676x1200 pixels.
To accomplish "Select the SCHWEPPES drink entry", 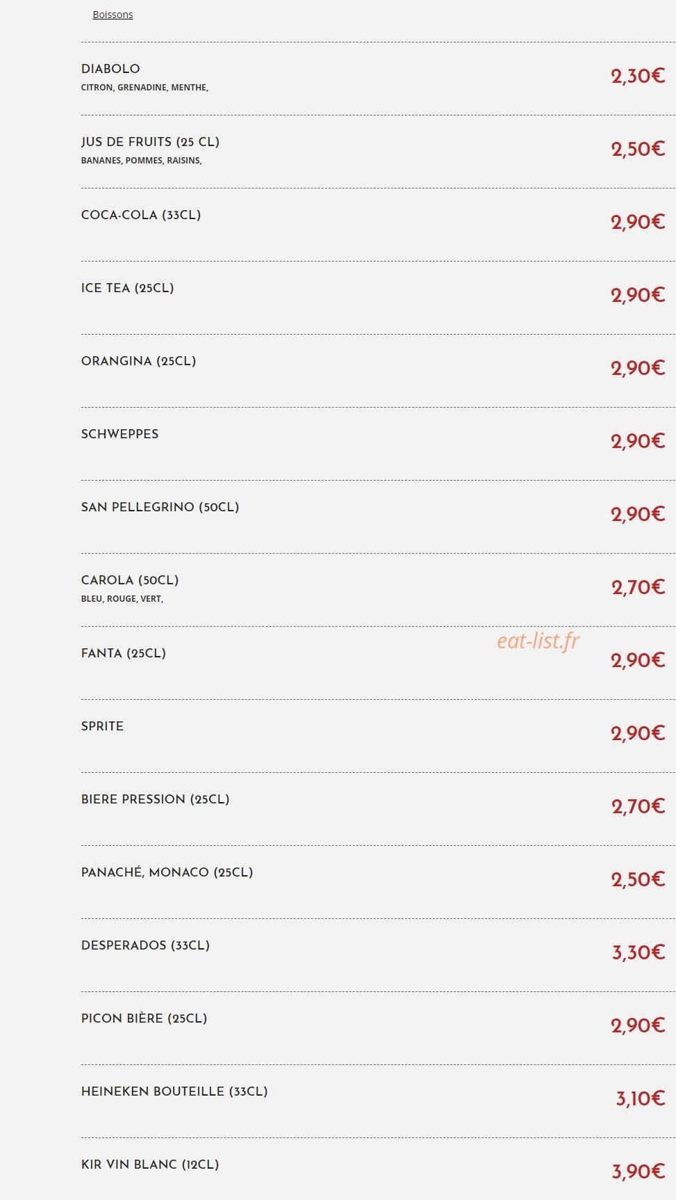I will pyautogui.click(x=119, y=434).
